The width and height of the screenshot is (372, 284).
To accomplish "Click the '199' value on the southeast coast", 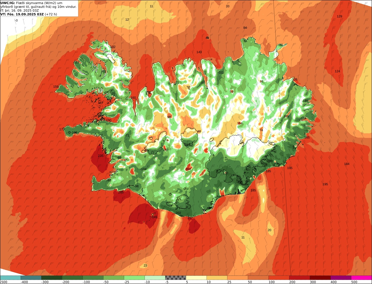I will pyautogui.click(x=270, y=161).
